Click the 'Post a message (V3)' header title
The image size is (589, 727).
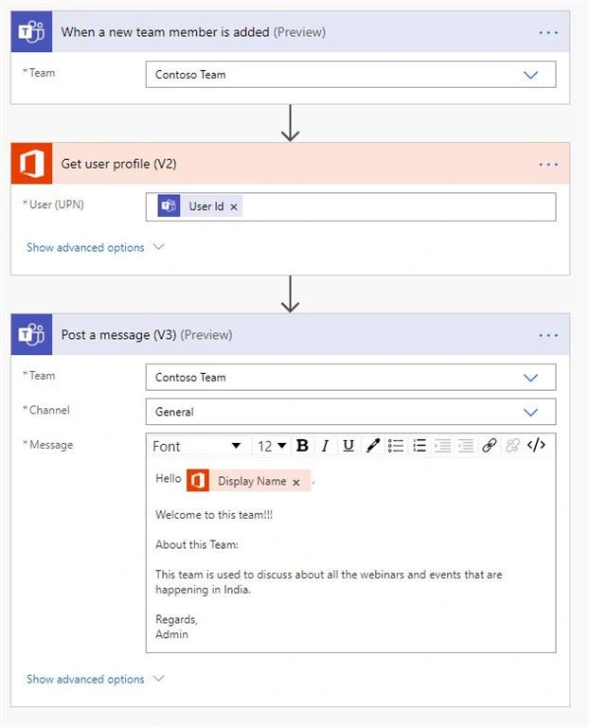(x=118, y=335)
